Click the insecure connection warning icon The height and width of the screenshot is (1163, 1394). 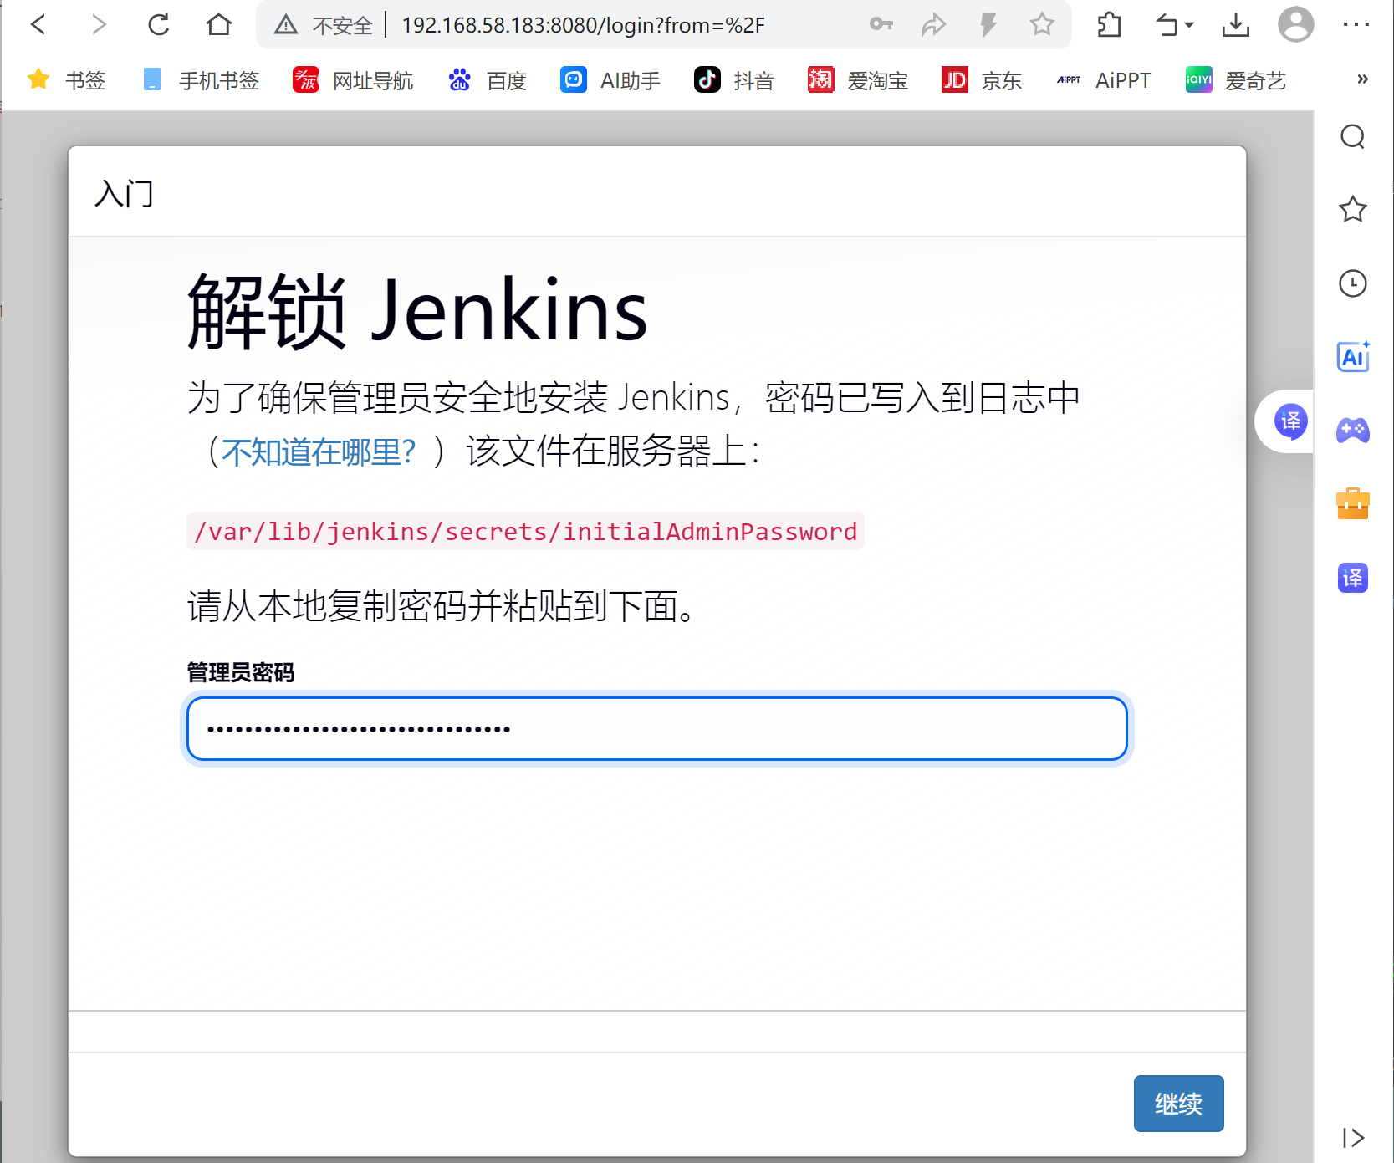(x=286, y=25)
